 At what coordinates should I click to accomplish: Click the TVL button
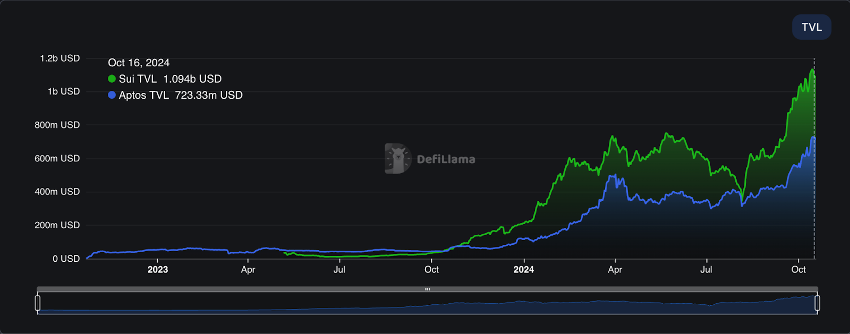click(811, 27)
